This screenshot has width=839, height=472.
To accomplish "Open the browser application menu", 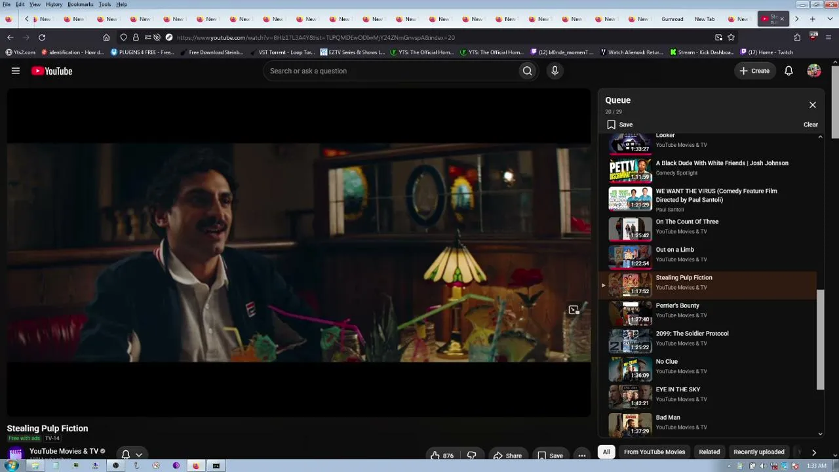I will [x=829, y=37].
